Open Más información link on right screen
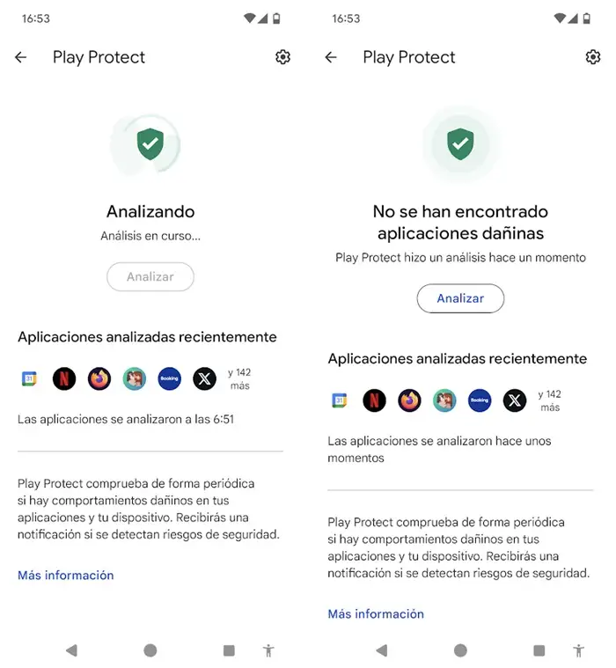Screen dimensions: 616x668 [x=376, y=614]
